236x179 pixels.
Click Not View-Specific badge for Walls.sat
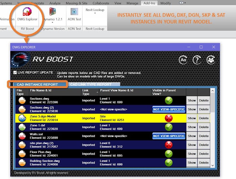169,136
